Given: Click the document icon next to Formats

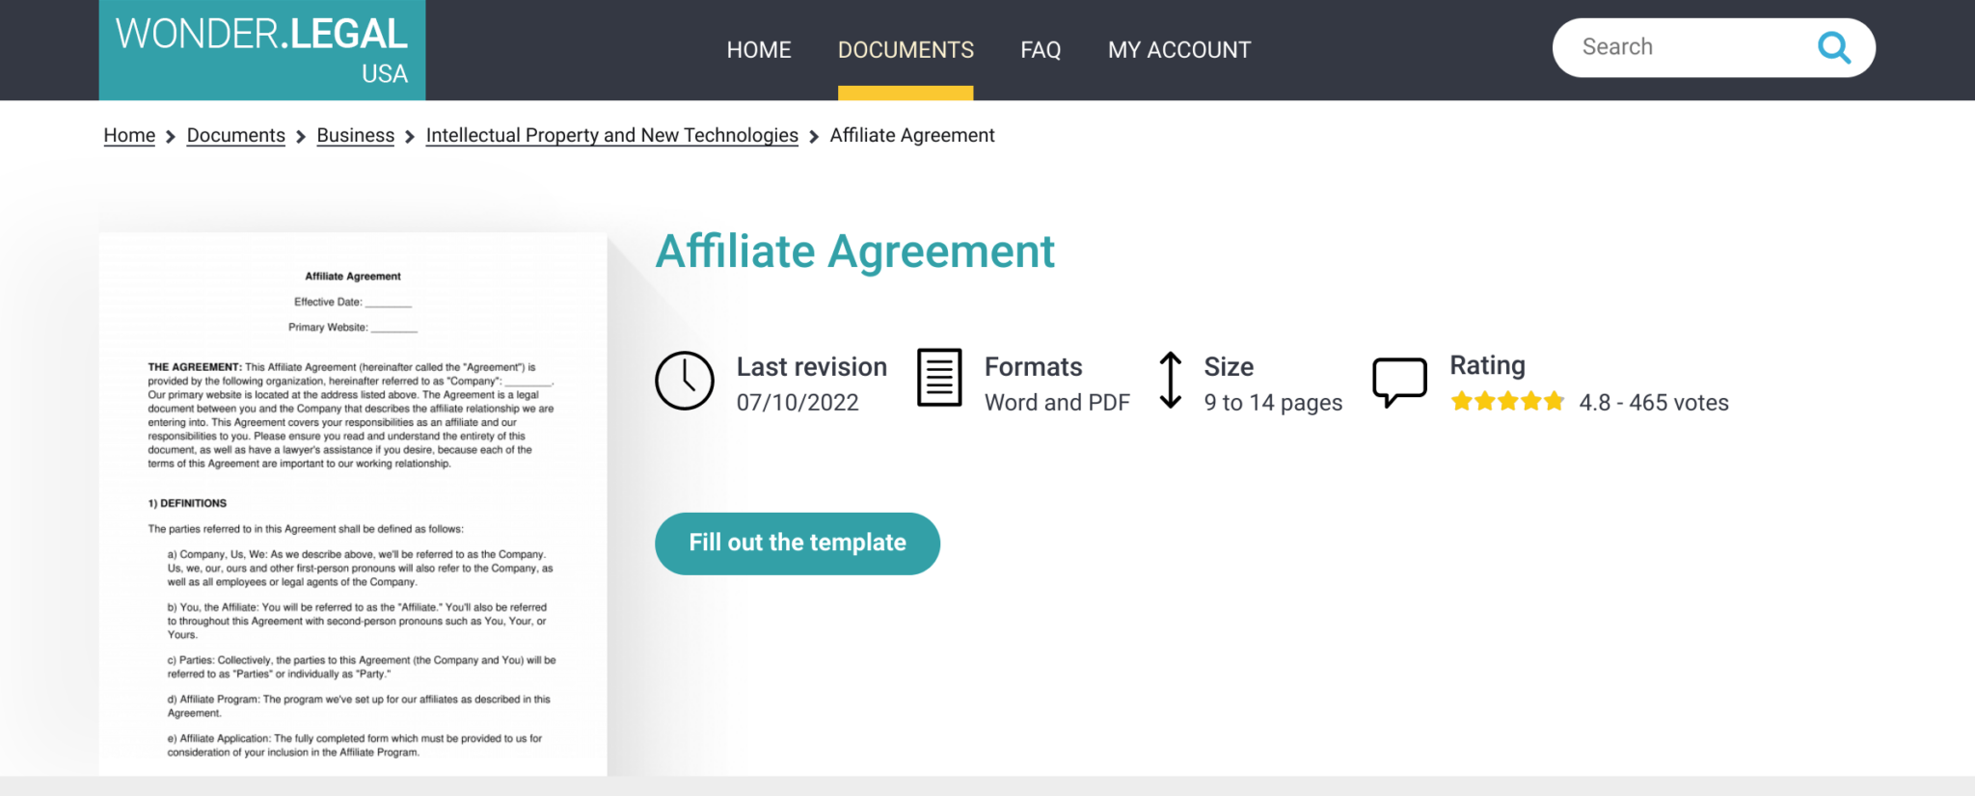Looking at the screenshot, I should [937, 379].
